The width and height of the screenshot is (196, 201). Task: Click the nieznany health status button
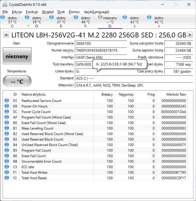pos(17,56)
